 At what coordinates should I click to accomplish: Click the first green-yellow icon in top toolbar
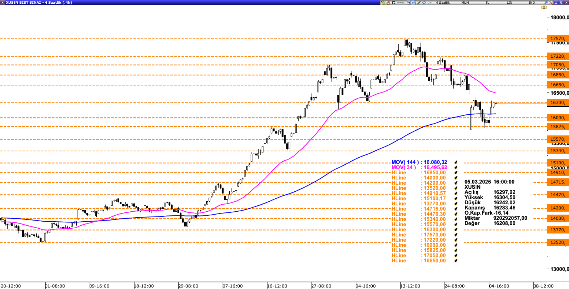382,3
